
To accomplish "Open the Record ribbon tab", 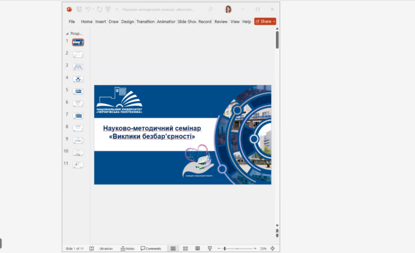I will pyautogui.click(x=205, y=22).
